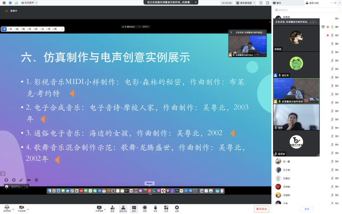Click the 邀请 invite icon
342x214 pixels.
click(x=112, y=208)
